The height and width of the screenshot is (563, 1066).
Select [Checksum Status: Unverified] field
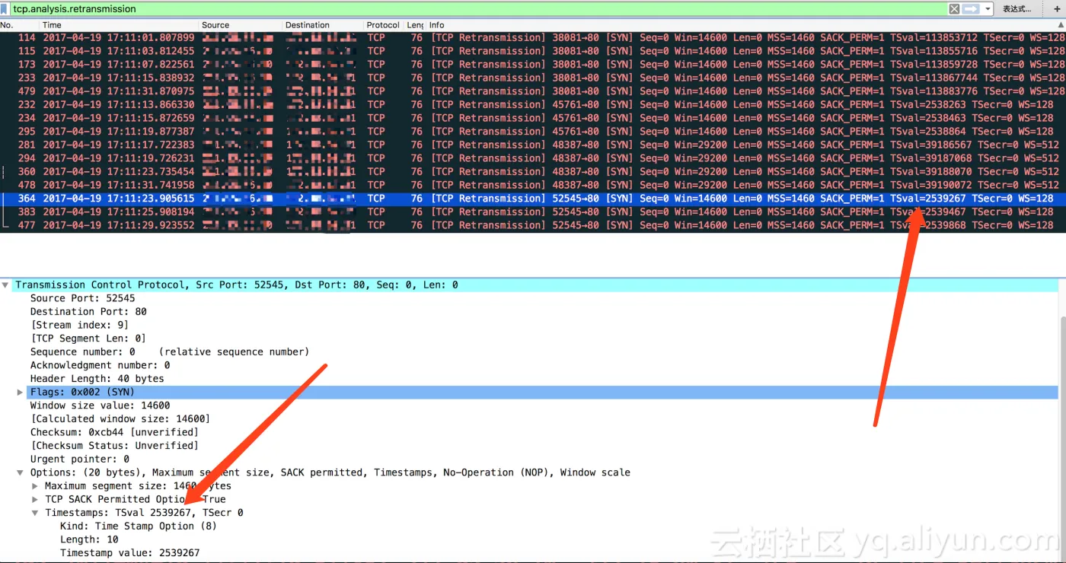click(114, 446)
